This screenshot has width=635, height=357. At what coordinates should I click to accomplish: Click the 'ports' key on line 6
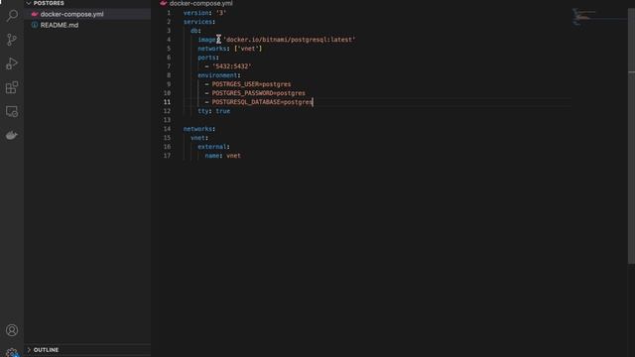point(206,58)
